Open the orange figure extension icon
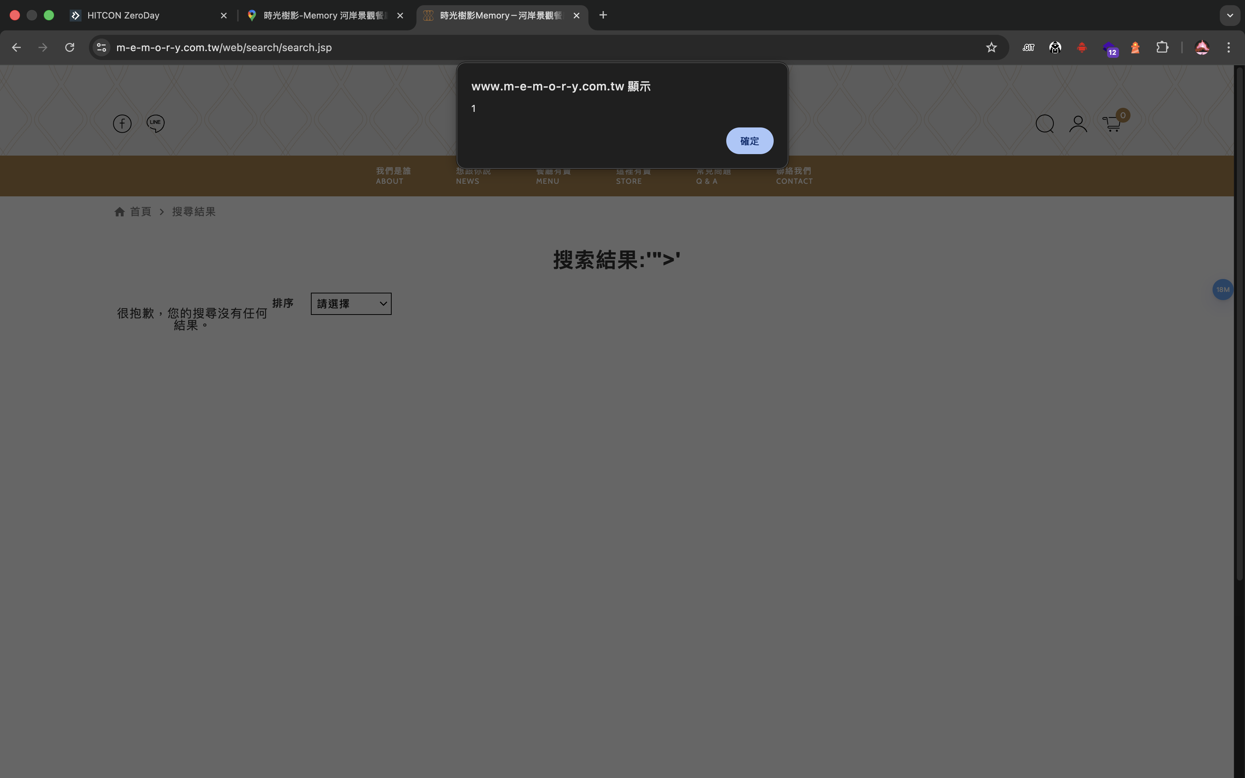 click(1135, 47)
